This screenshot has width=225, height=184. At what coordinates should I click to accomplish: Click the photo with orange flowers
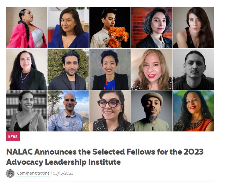point(110,27)
